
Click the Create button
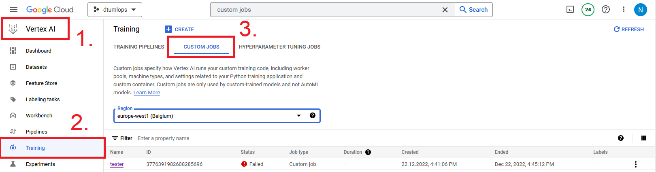pos(179,29)
